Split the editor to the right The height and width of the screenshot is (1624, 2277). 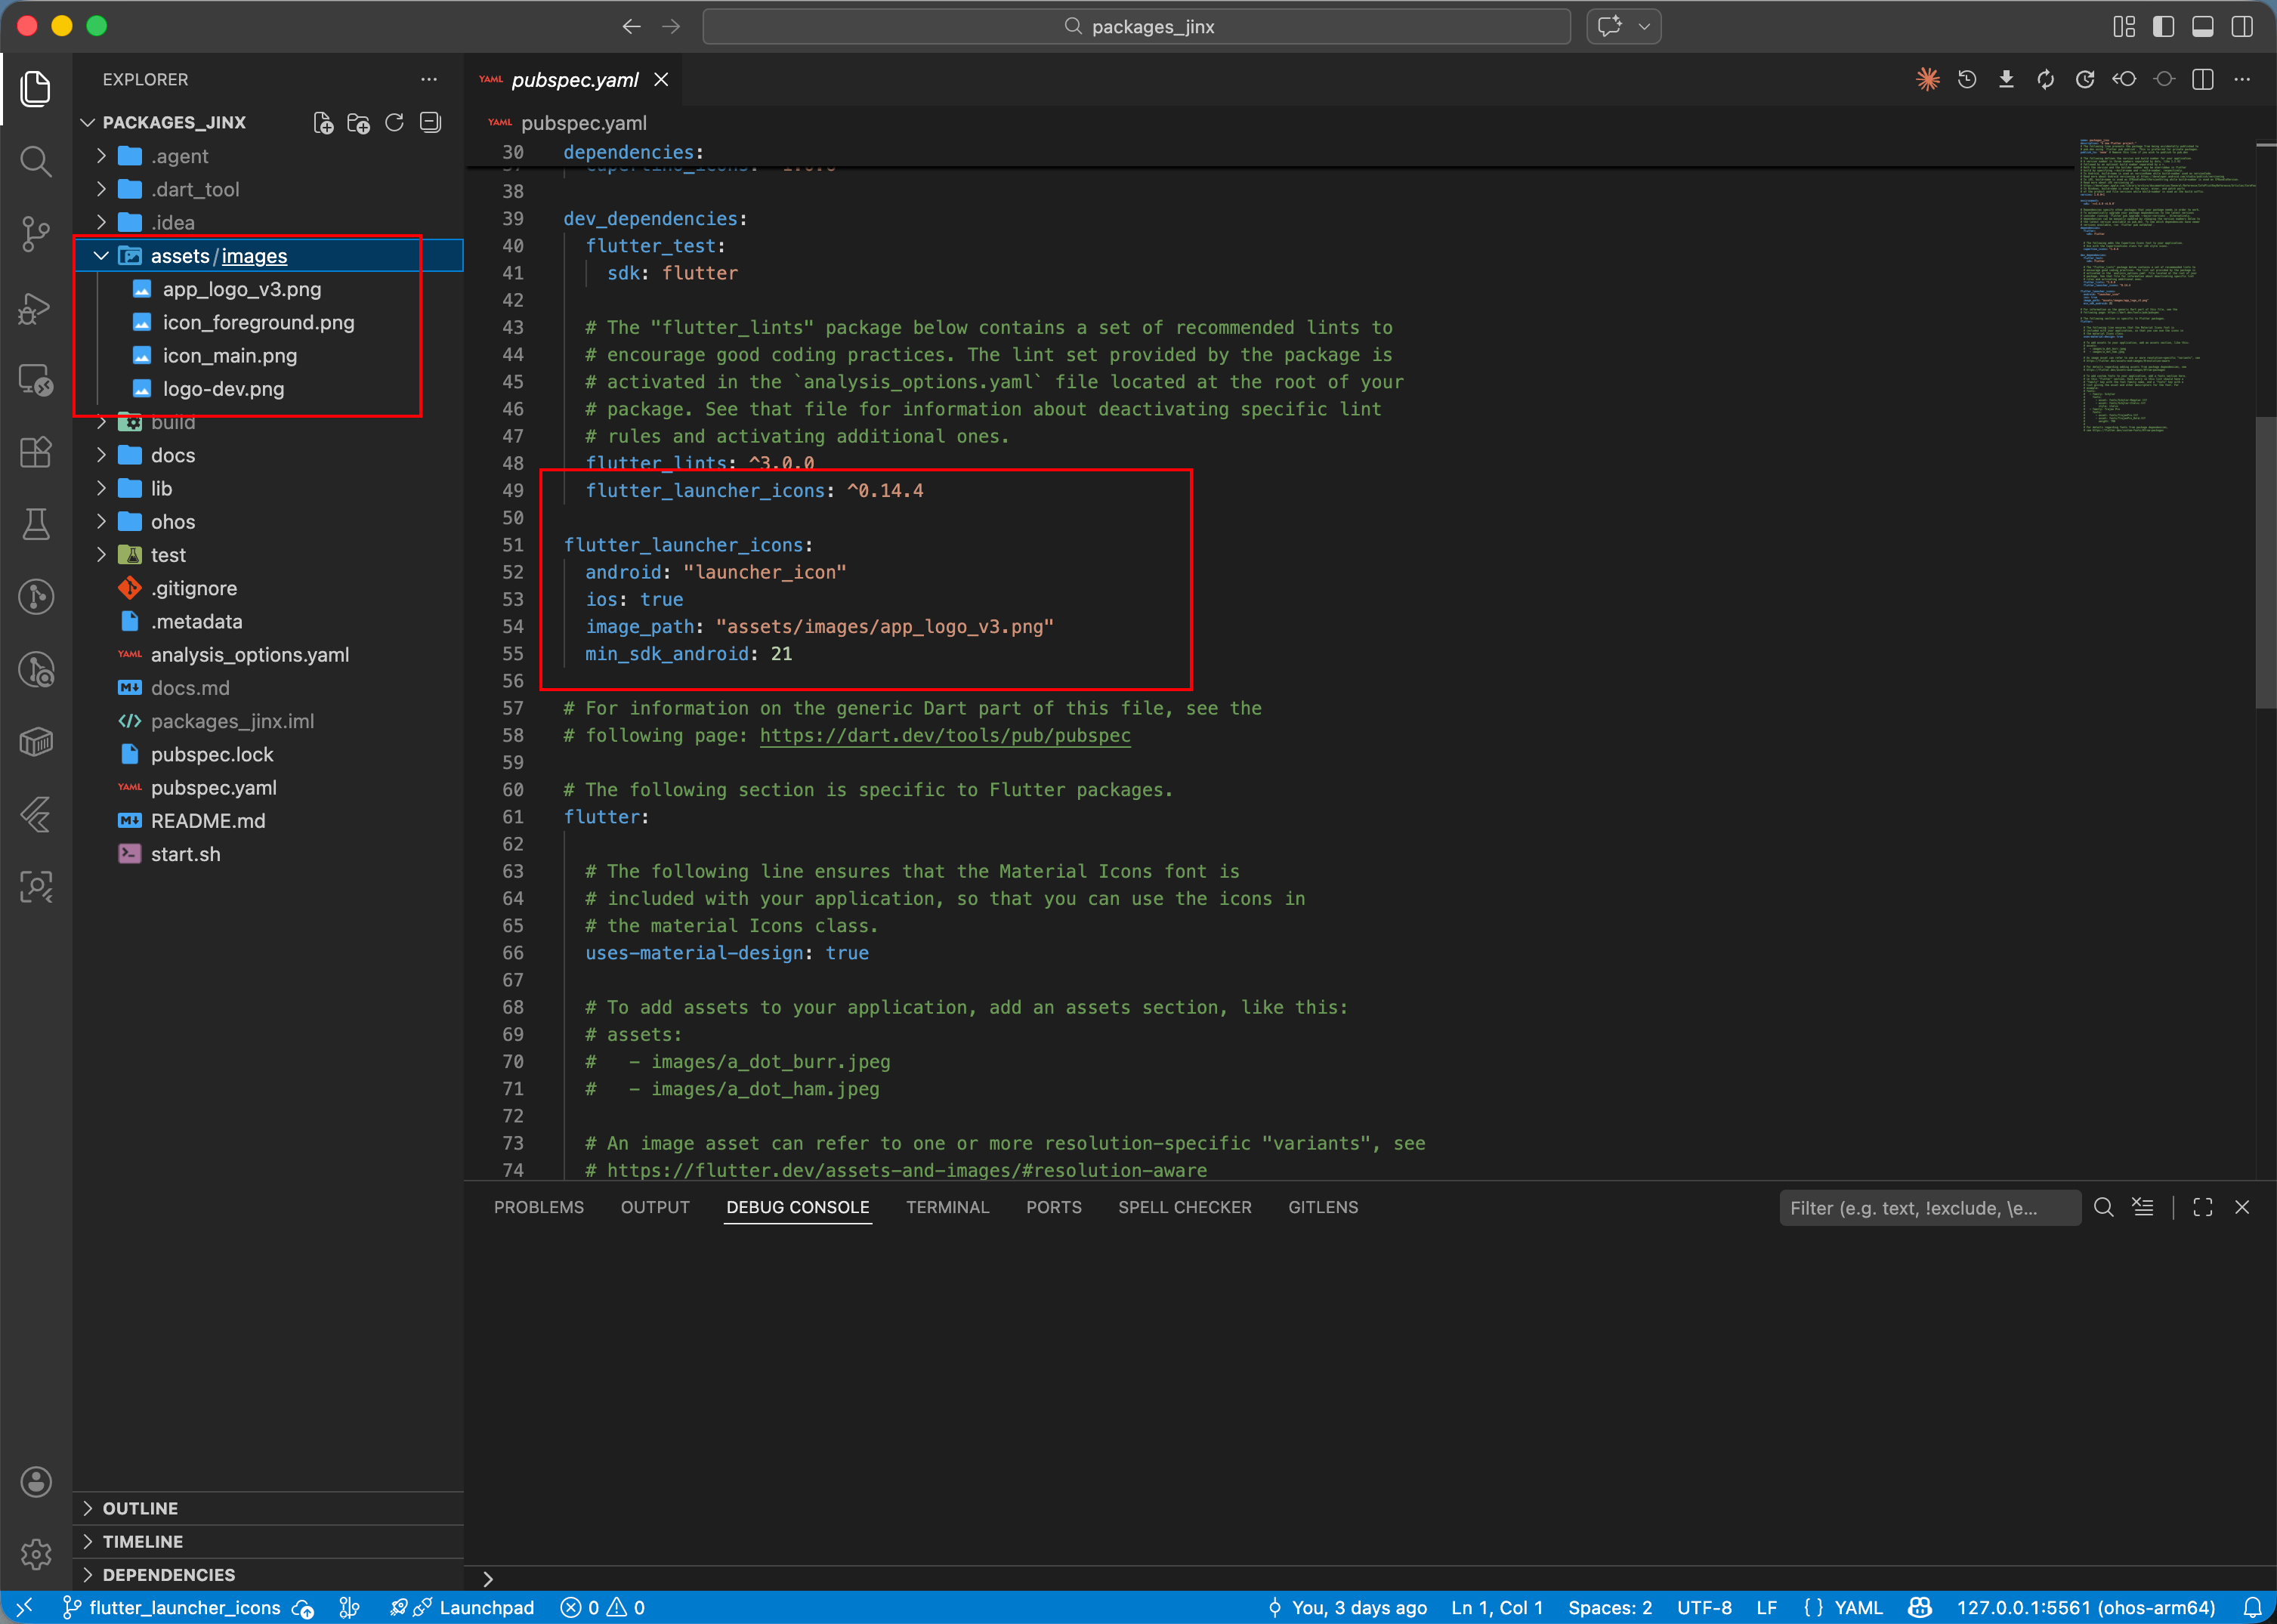(x=2202, y=80)
